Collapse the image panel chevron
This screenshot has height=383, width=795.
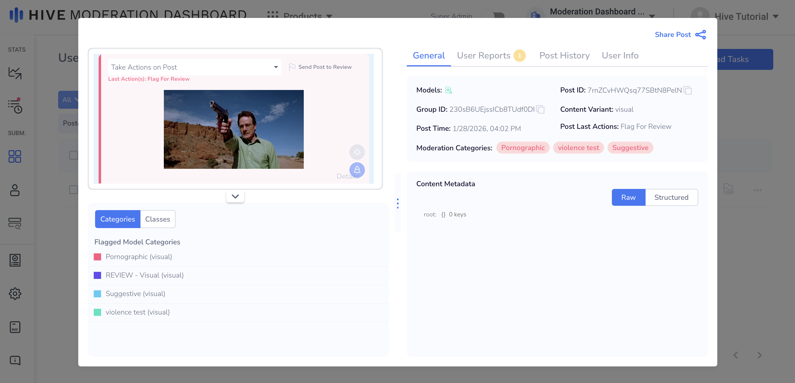point(235,197)
